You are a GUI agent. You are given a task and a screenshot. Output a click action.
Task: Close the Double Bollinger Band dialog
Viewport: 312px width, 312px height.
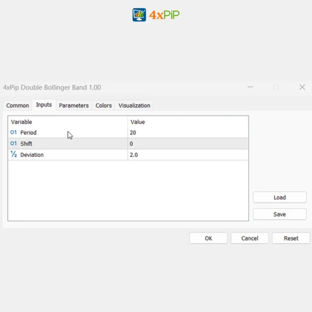coord(302,87)
